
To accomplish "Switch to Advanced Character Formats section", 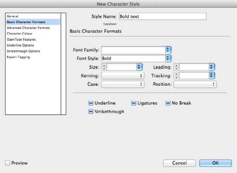I will [28, 28].
